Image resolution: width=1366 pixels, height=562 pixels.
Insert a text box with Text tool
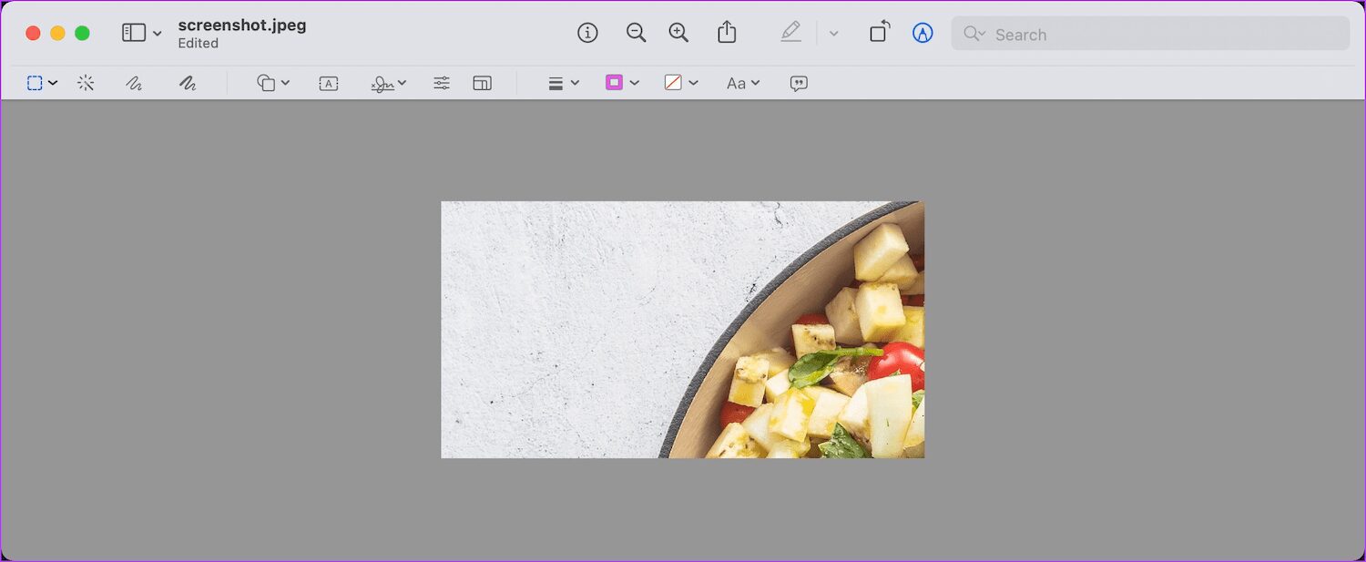329,83
